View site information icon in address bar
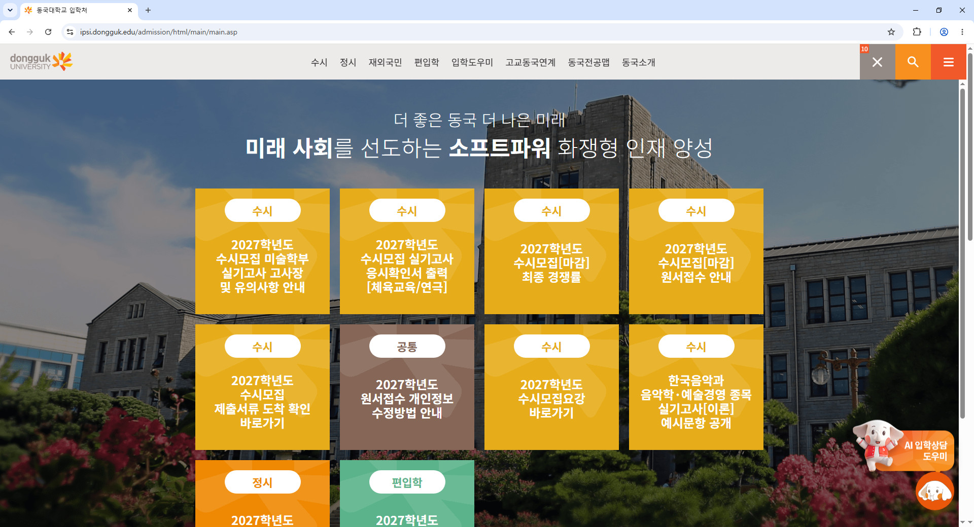 tap(70, 32)
